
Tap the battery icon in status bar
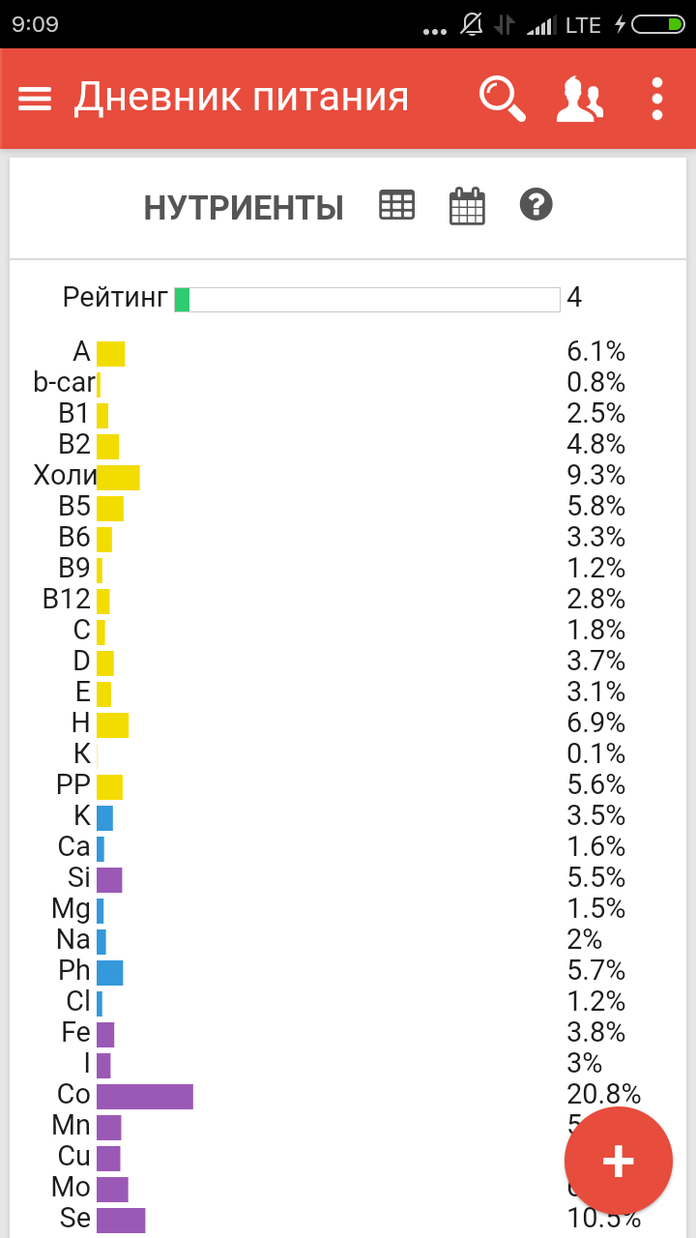point(660,24)
